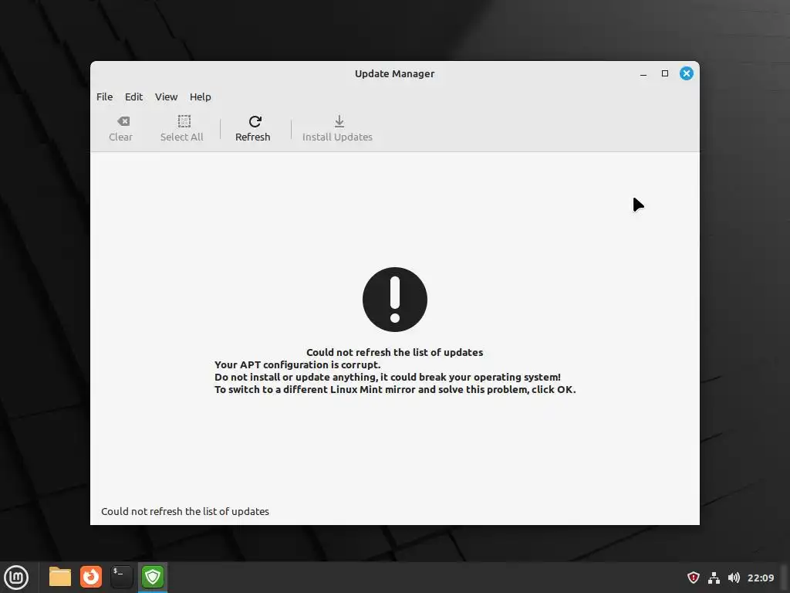Open the Help menu
Screen dimensions: 790x593
[x=201, y=97]
